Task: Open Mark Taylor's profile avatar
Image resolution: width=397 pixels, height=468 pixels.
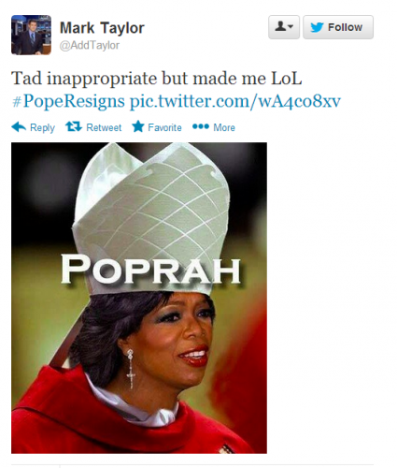Action: point(31,35)
